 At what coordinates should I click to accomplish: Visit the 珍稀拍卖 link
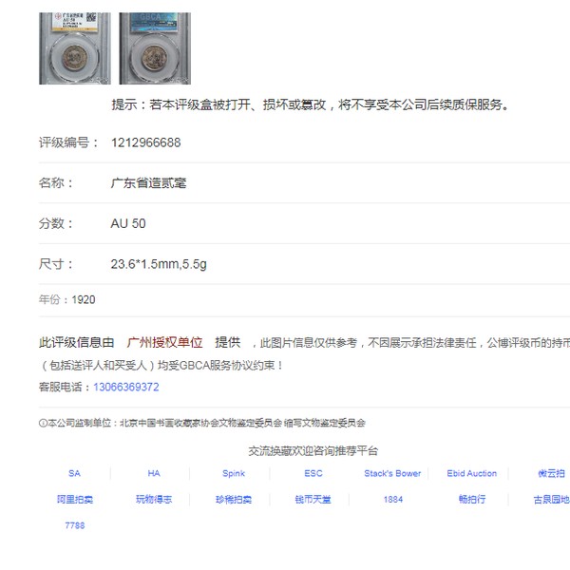234,500
